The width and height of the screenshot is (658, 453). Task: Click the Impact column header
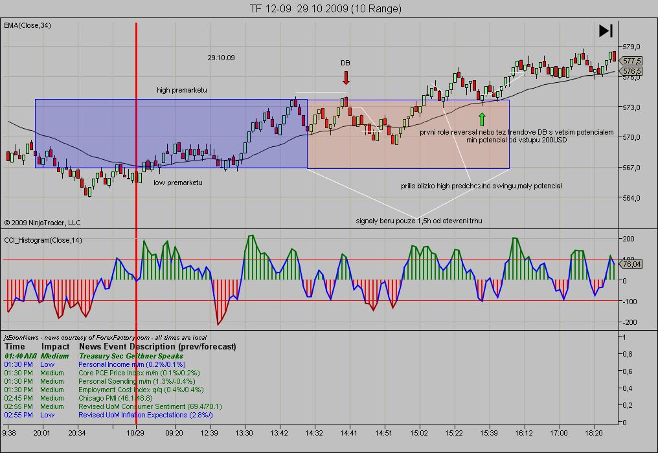pos(56,346)
